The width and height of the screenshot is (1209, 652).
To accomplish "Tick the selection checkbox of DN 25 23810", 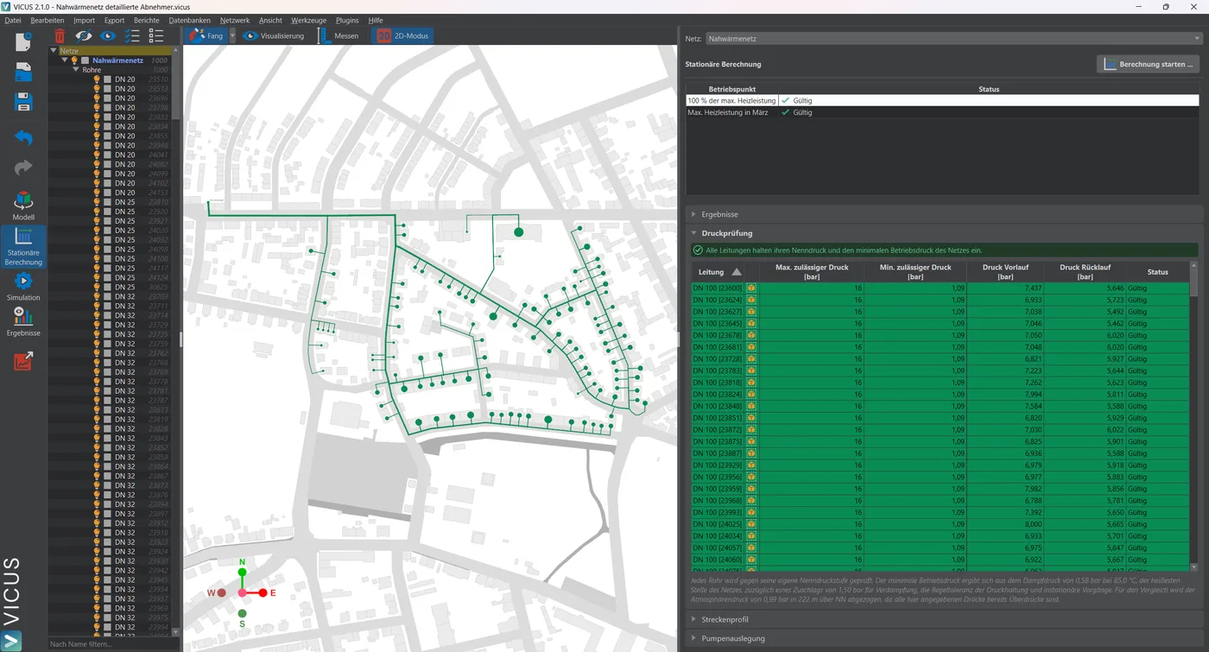I will pos(107,202).
